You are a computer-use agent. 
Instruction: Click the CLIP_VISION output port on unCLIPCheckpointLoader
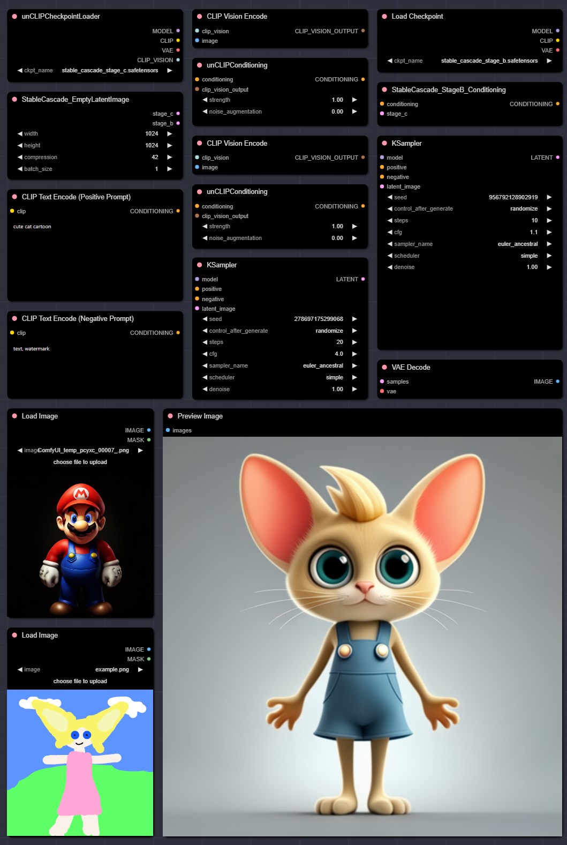tap(178, 60)
